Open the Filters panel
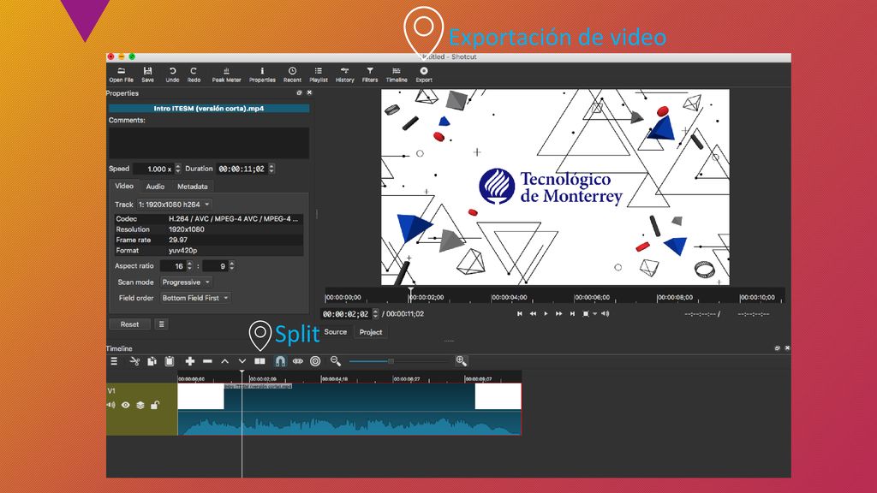The height and width of the screenshot is (493, 877). pyautogui.click(x=370, y=75)
